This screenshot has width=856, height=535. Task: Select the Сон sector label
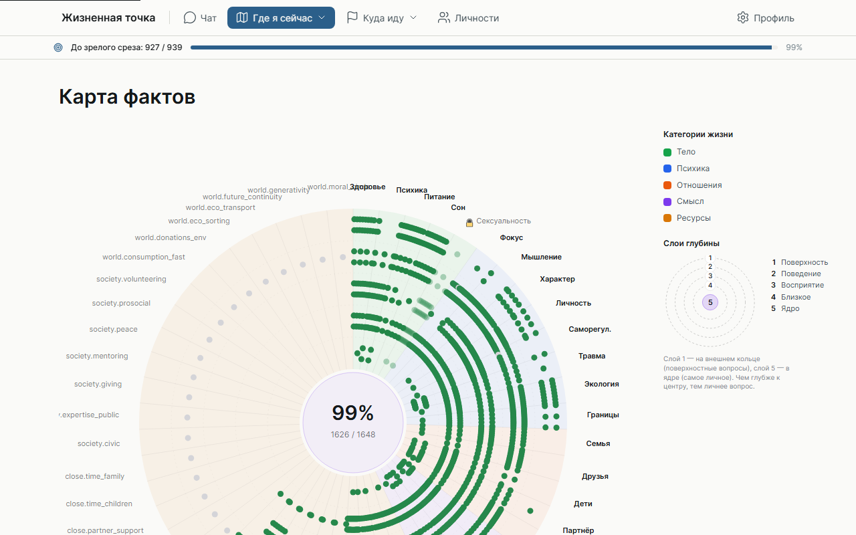458,208
